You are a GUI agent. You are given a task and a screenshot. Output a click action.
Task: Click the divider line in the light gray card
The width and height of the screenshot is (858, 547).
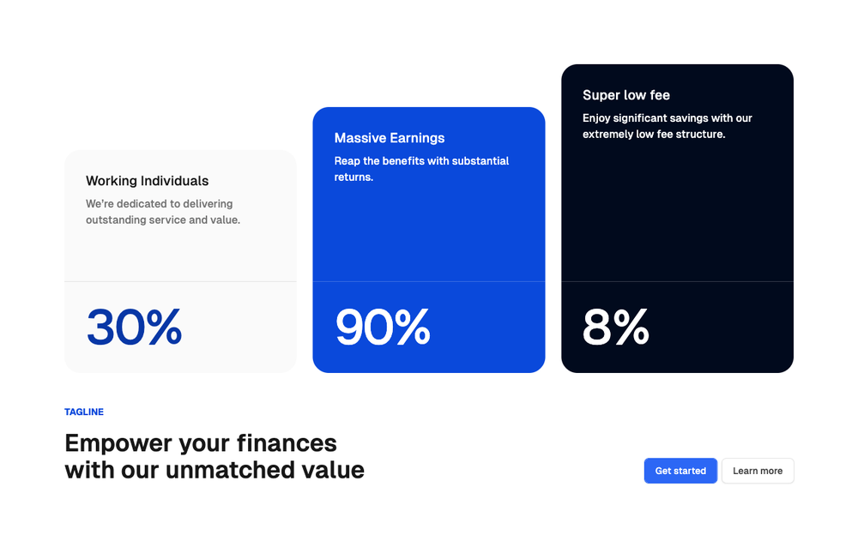(180, 282)
